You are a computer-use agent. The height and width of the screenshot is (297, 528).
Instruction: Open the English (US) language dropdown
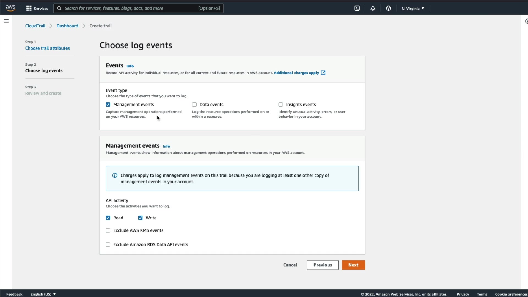43,294
